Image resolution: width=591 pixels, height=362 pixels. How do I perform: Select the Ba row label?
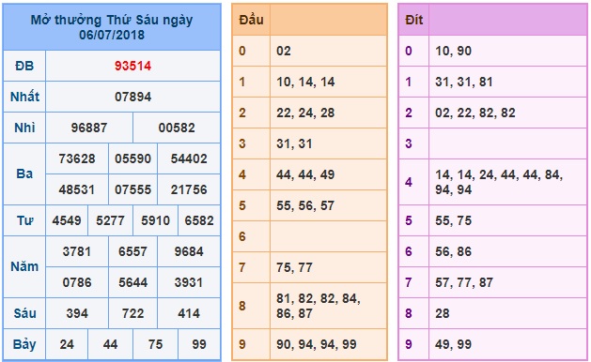tap(24, 173)
